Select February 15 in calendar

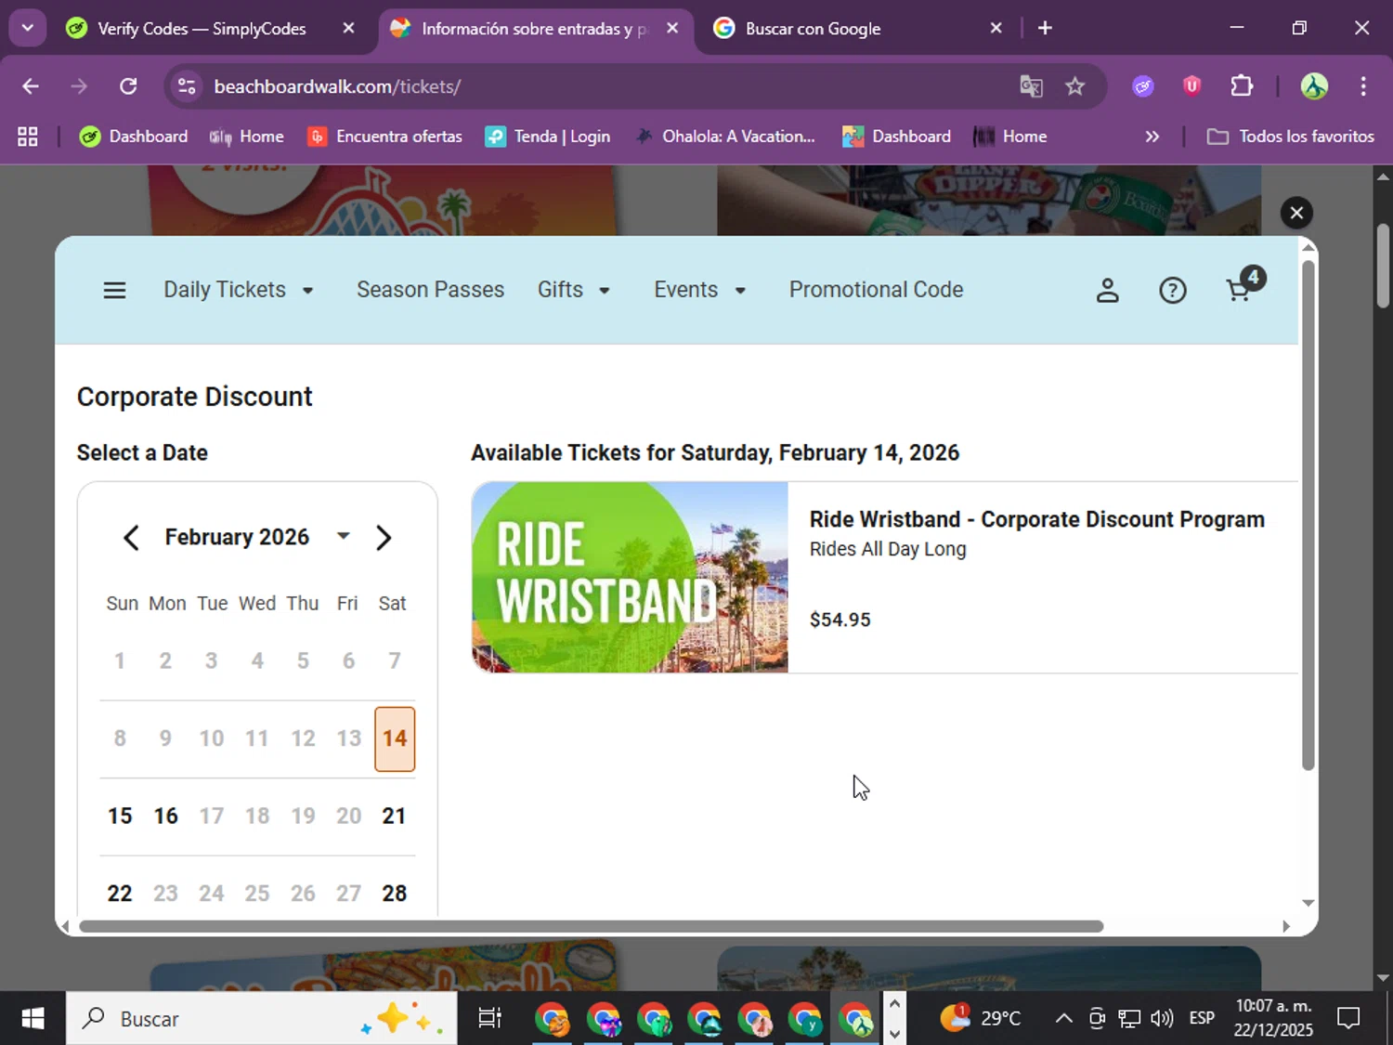(x=120, y=816)
